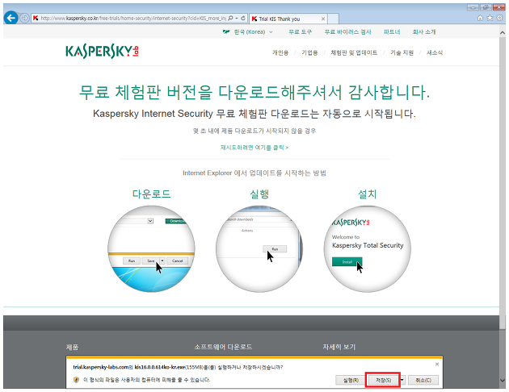Click the retry download link 재시도하려면 여기를 클릭
This screenshot has height=392, width=509.
point(254,148)
